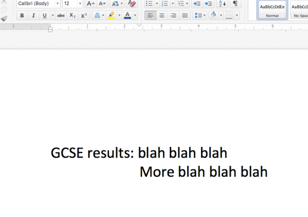Apply borders button
The height and width of the screenshot is (217, 308).
[x=229, y=15]
